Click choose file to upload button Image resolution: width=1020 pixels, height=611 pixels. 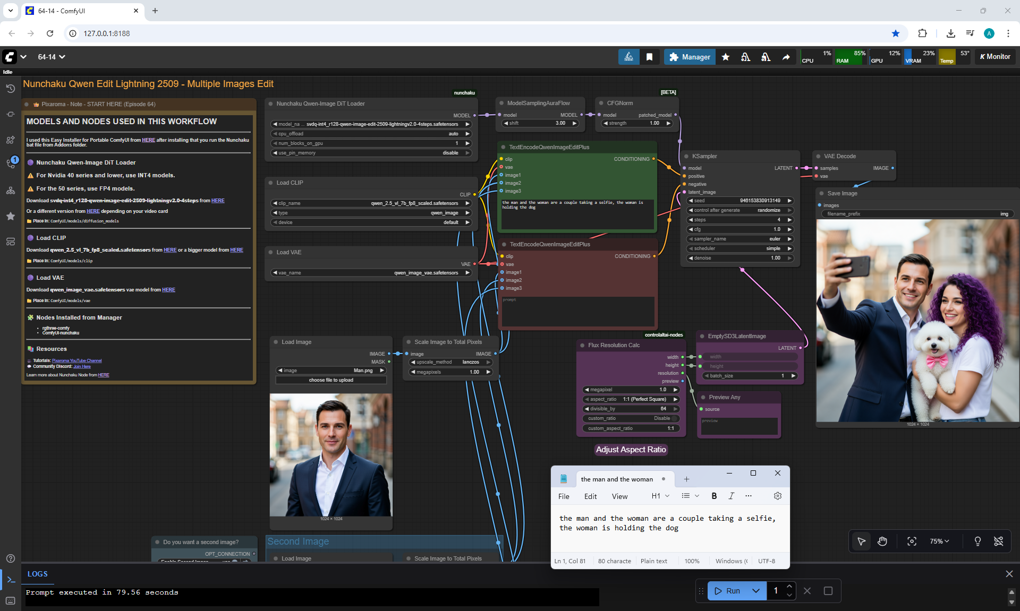pos(331,380)
